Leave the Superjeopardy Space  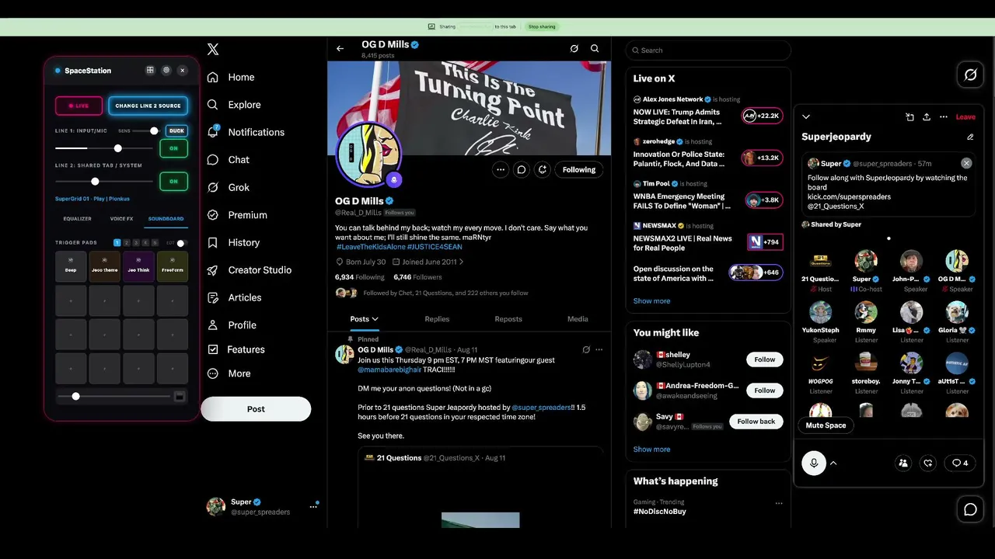pyautogui.click(x=965, y=117)
